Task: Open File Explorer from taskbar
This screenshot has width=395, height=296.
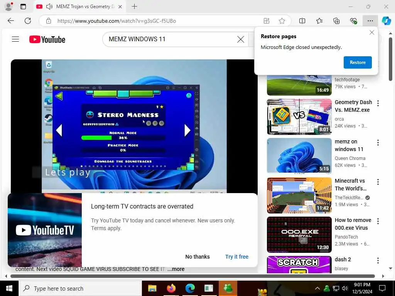Action: (x=152, y=288)
